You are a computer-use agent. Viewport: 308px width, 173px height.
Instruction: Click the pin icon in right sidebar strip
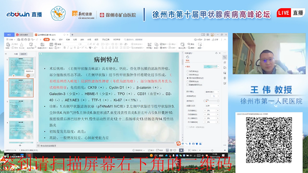click(x=225, y=62)
